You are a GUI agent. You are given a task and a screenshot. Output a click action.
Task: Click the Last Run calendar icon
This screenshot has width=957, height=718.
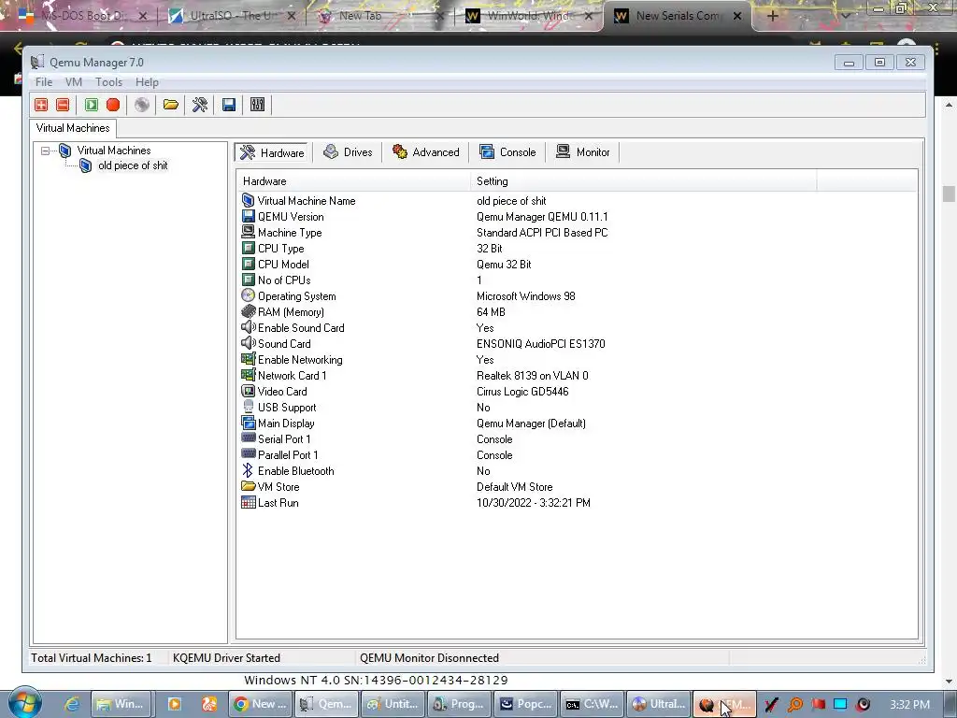click(x=248, y=502)
